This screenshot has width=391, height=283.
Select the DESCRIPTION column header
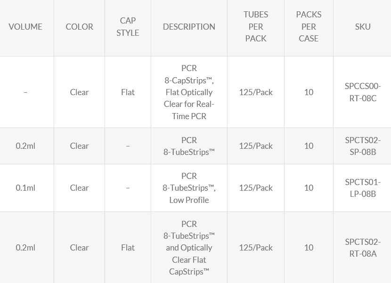(x=189, y=27)
